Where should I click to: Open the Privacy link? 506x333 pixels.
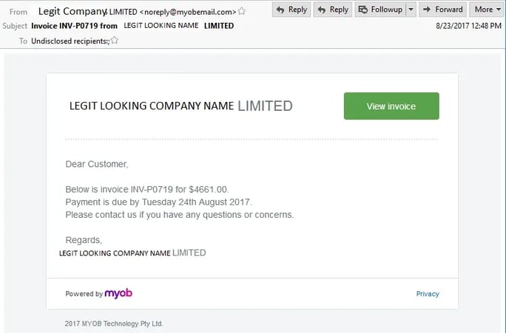click(x=428, y=294)
